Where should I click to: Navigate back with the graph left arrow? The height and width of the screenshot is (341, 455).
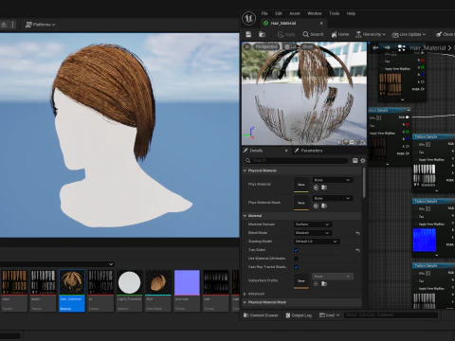[375, 47]
